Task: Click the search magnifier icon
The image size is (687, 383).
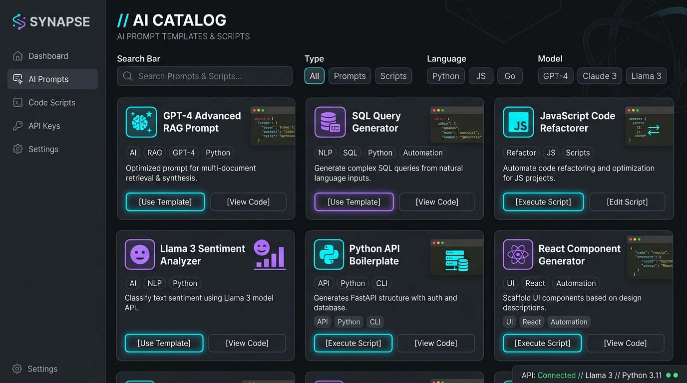Action: pyautogui.click(x=128, y=76)
